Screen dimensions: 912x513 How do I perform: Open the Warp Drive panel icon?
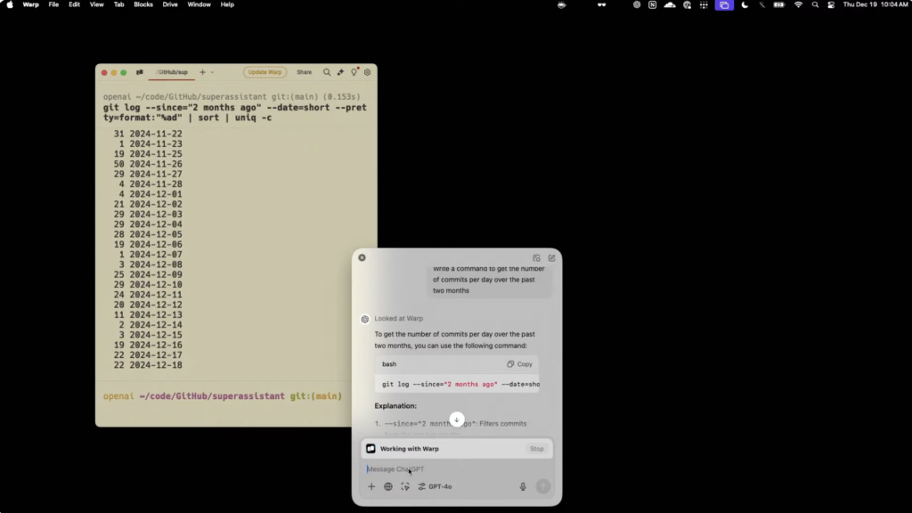pos(140,72)
